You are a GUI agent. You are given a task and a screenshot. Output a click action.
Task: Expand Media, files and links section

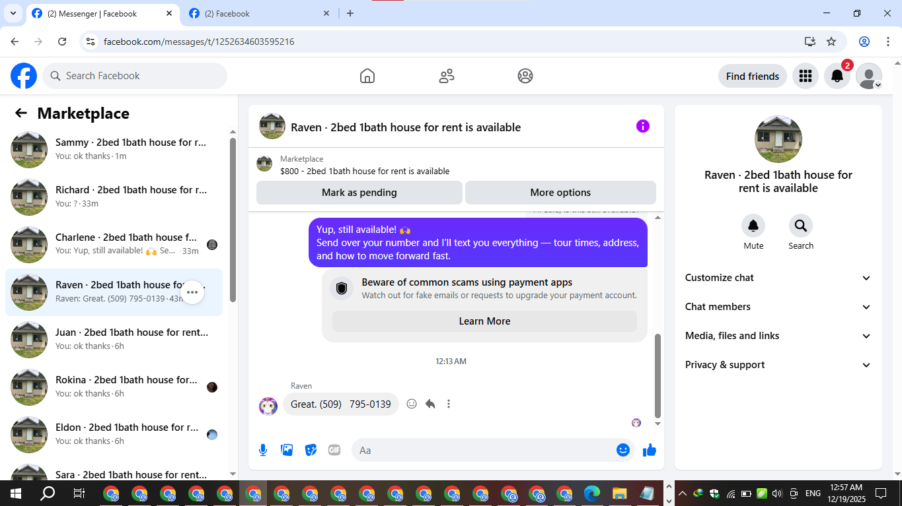pyautogui.click(x=778, y=336)
